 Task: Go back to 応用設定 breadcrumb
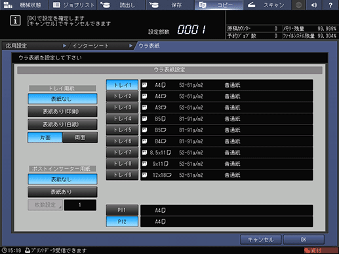(x=35, y=46)
